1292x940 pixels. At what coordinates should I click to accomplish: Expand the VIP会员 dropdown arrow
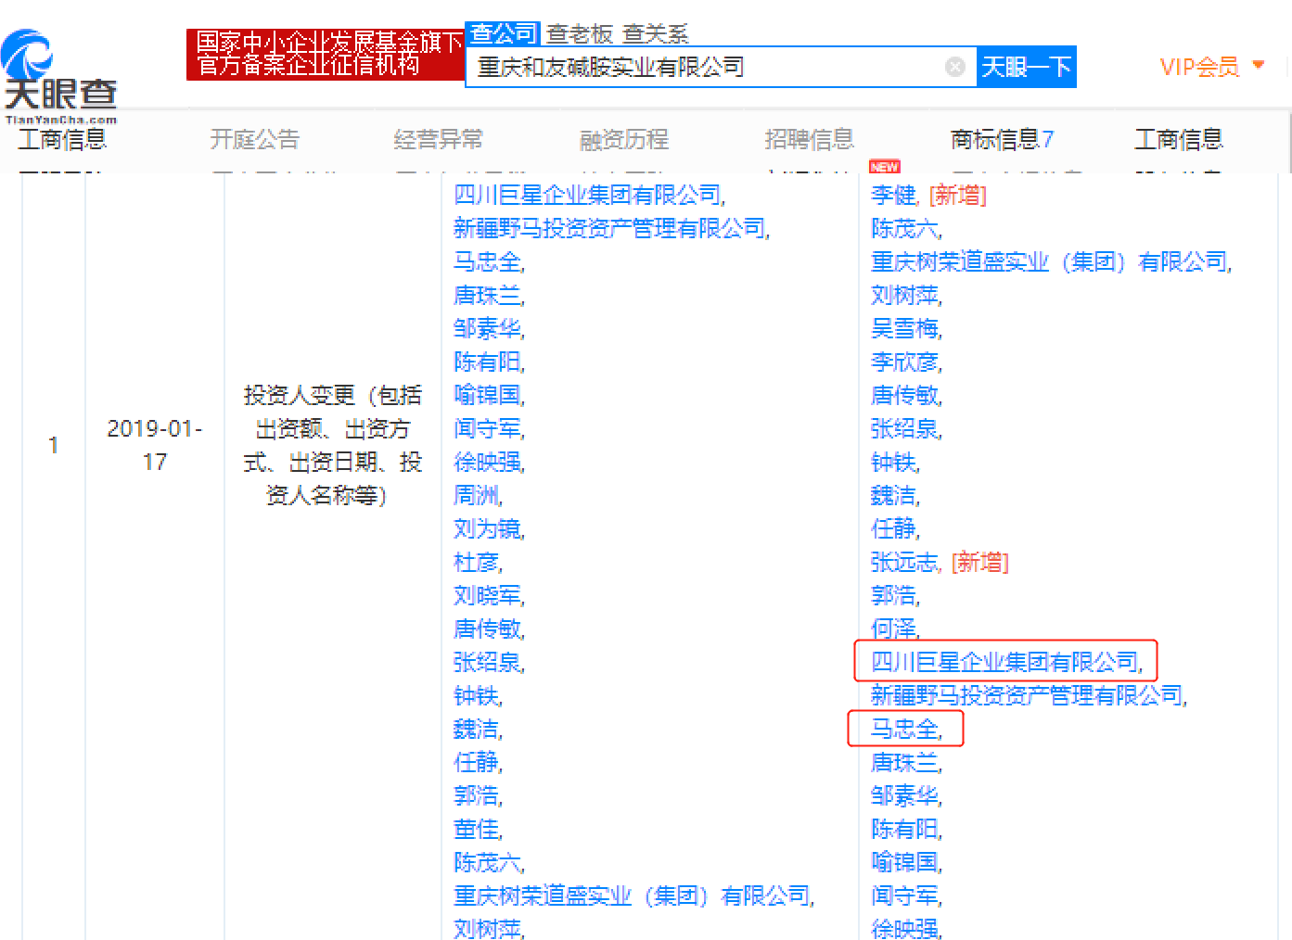[x=1259, y=65]
